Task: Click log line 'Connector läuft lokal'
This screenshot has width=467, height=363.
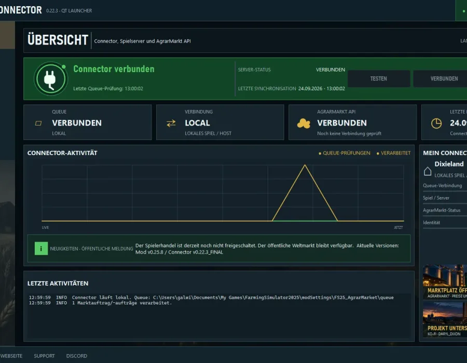Action: point(211,297)
